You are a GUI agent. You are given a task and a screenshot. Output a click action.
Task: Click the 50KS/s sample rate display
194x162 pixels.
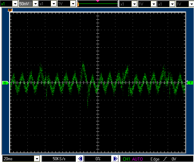tap(59, 158)
